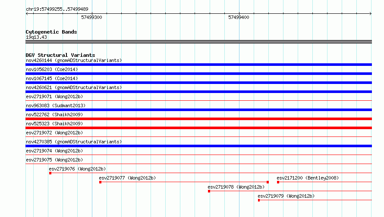Click the chr19:57499255..57499489 region label
The height and width of the screenshot is (217, 384).
[x=57, y=9]
